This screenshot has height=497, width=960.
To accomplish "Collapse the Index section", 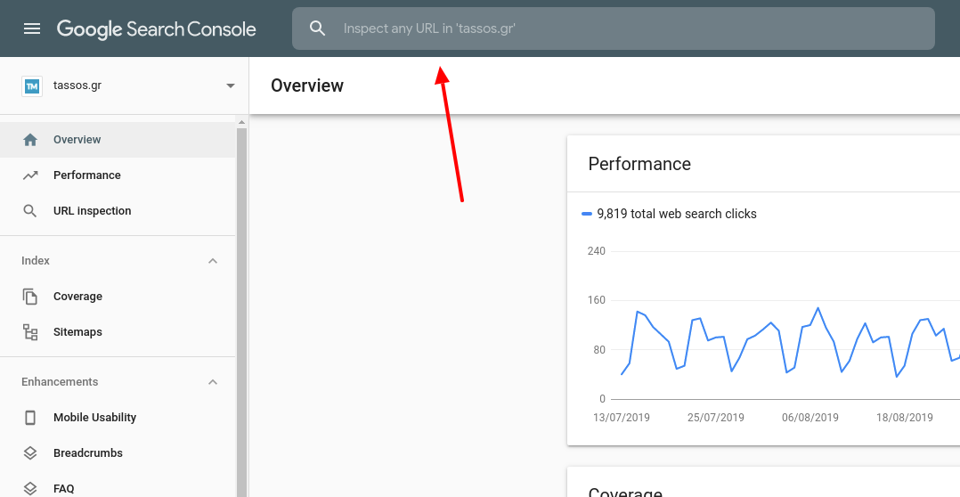I will [x=213, y=261].
